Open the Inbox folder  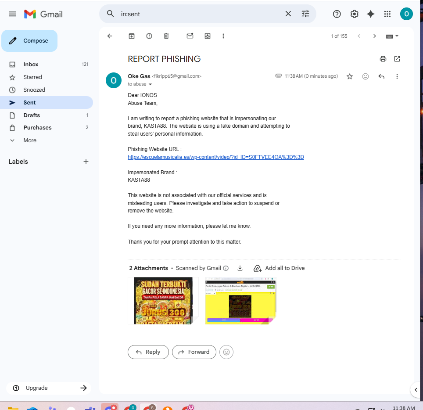(47, 64)
